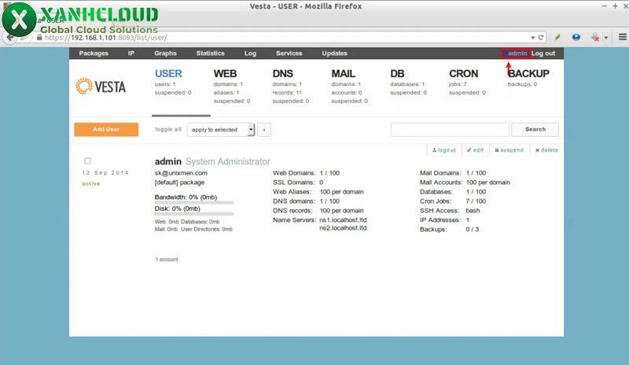
Task: Click the Search button
Action: [x=535, y=129]
